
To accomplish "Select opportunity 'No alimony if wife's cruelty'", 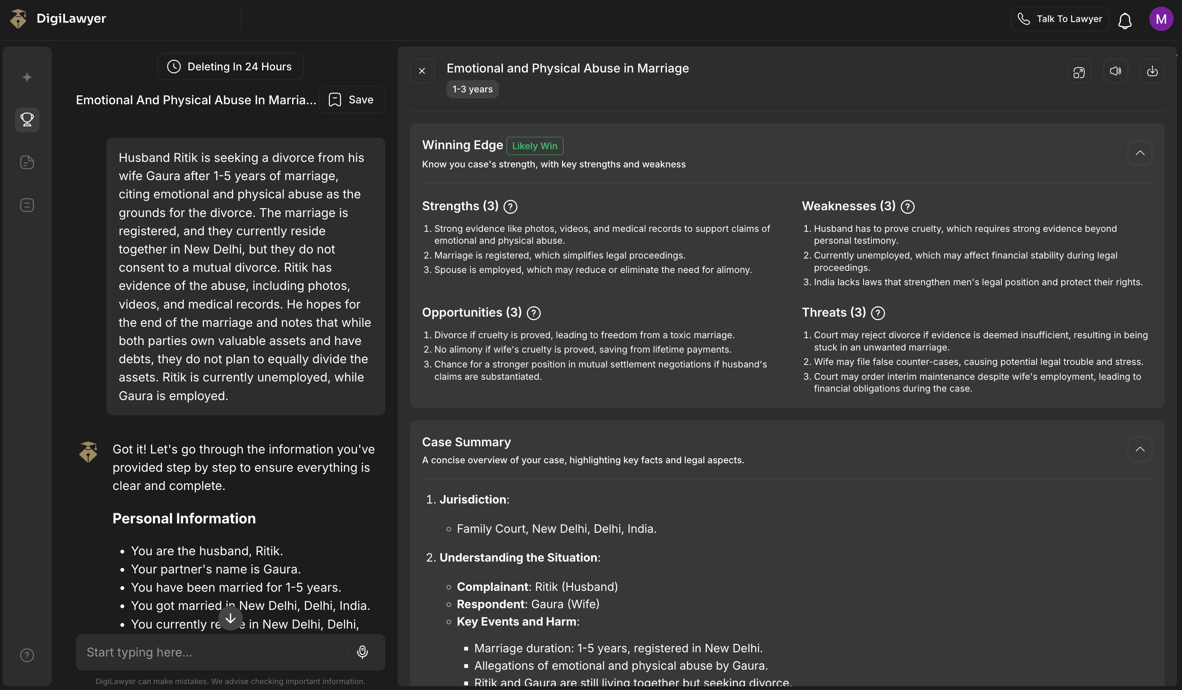I will [x=583, y=349].
